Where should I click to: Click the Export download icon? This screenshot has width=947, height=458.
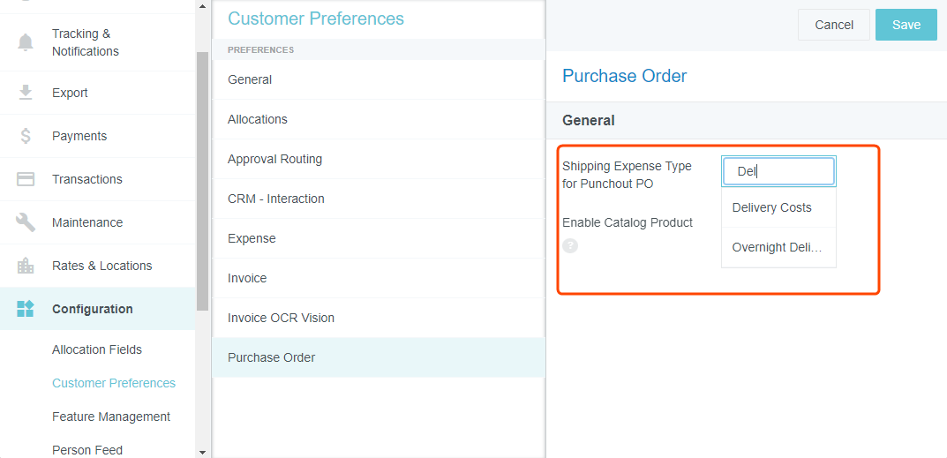[x=26, y=93]
